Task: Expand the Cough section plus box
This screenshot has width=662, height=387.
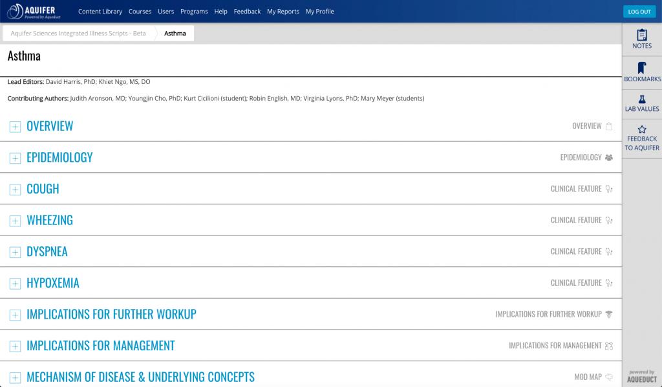Action: tap(16, 190)
